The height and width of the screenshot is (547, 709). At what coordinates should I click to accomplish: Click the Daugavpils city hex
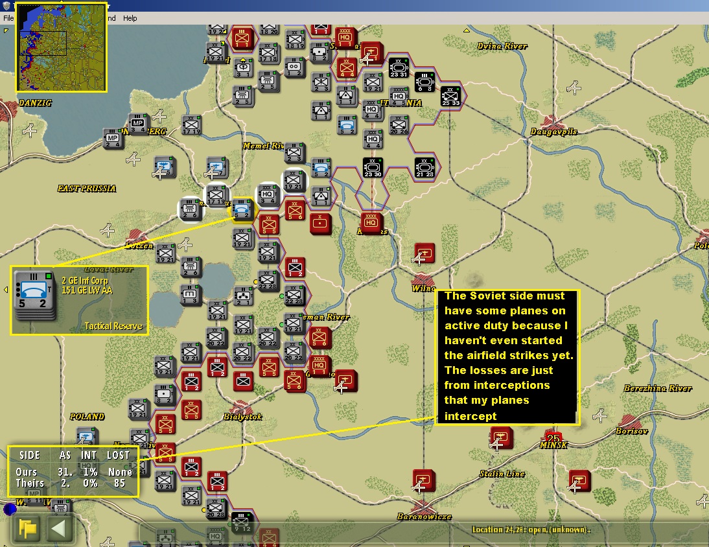click(553, 123)
